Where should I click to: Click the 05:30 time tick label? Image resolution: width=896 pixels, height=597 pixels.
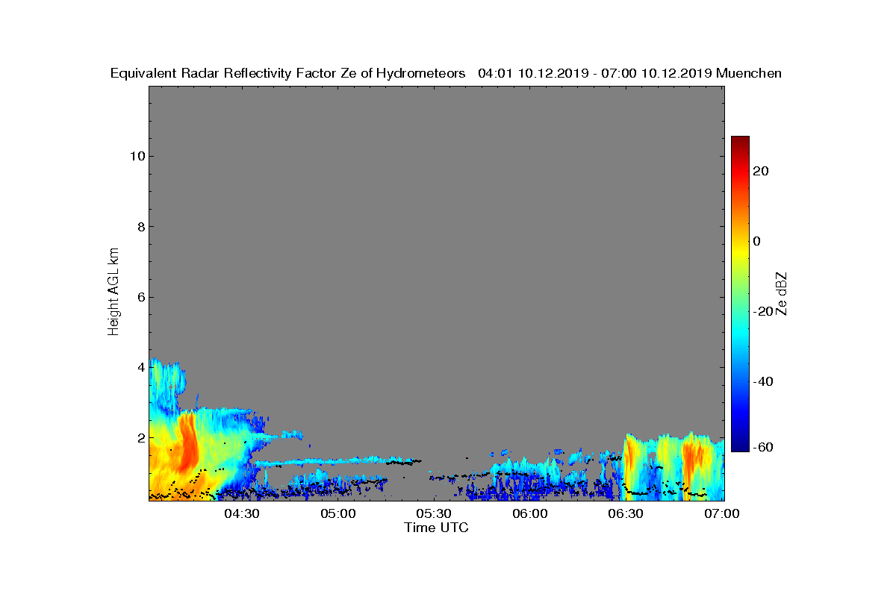(x=434, y=514)
